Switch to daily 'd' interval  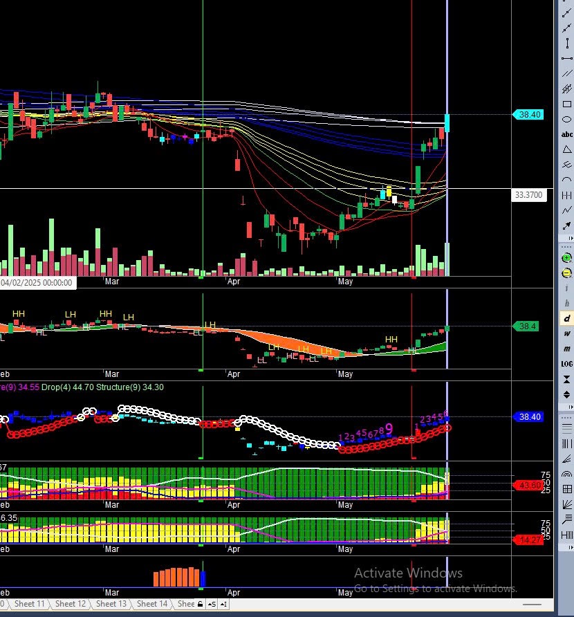[x=567, y=318]
